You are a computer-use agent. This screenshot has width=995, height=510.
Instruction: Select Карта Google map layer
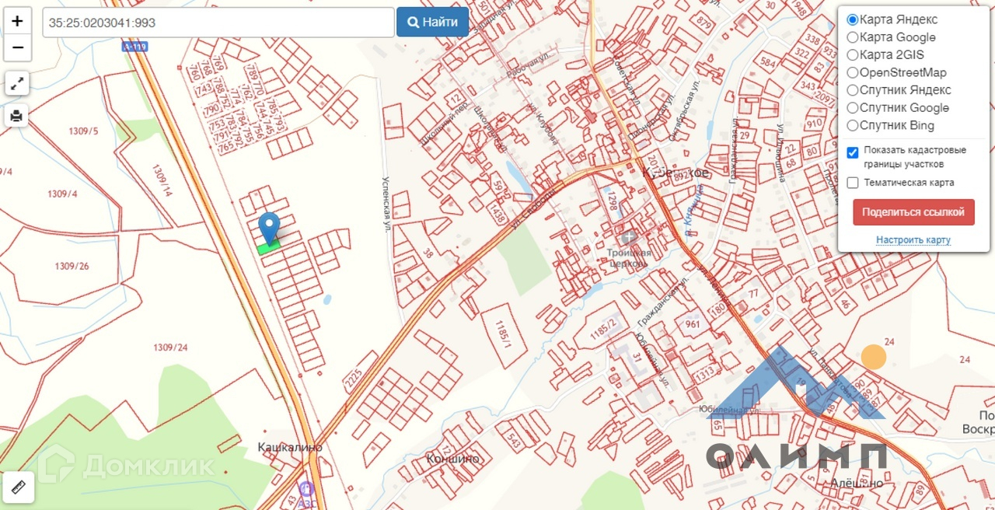pos(852,37)
